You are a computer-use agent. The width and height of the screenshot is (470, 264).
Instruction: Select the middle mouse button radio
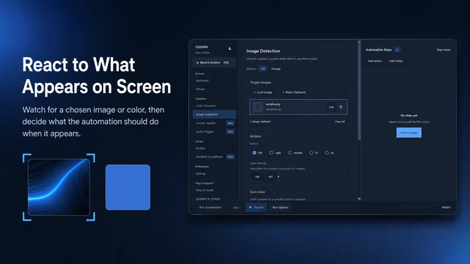290,153
